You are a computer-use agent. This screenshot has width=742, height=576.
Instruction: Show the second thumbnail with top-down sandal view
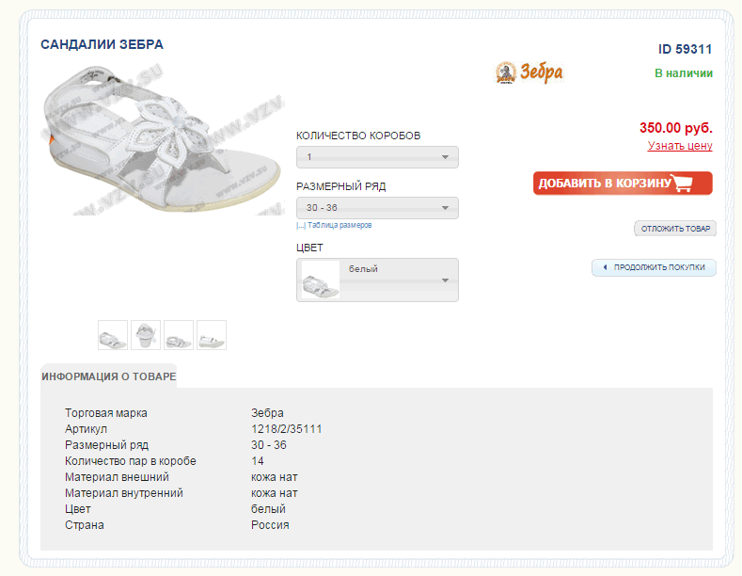click(x=146, y=335)
